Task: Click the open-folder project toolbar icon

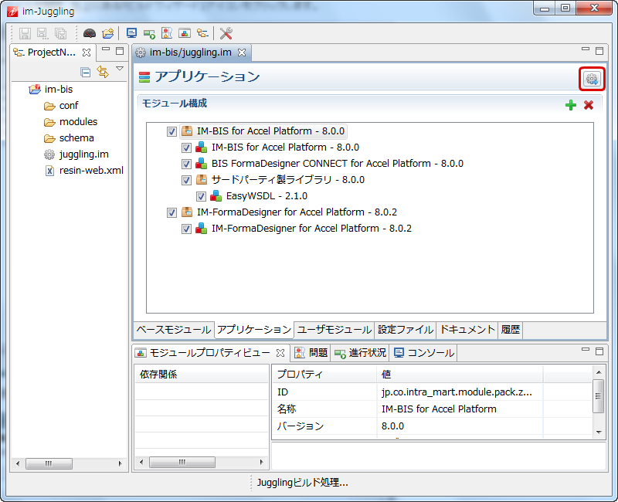Action: [x=108, y=33]
